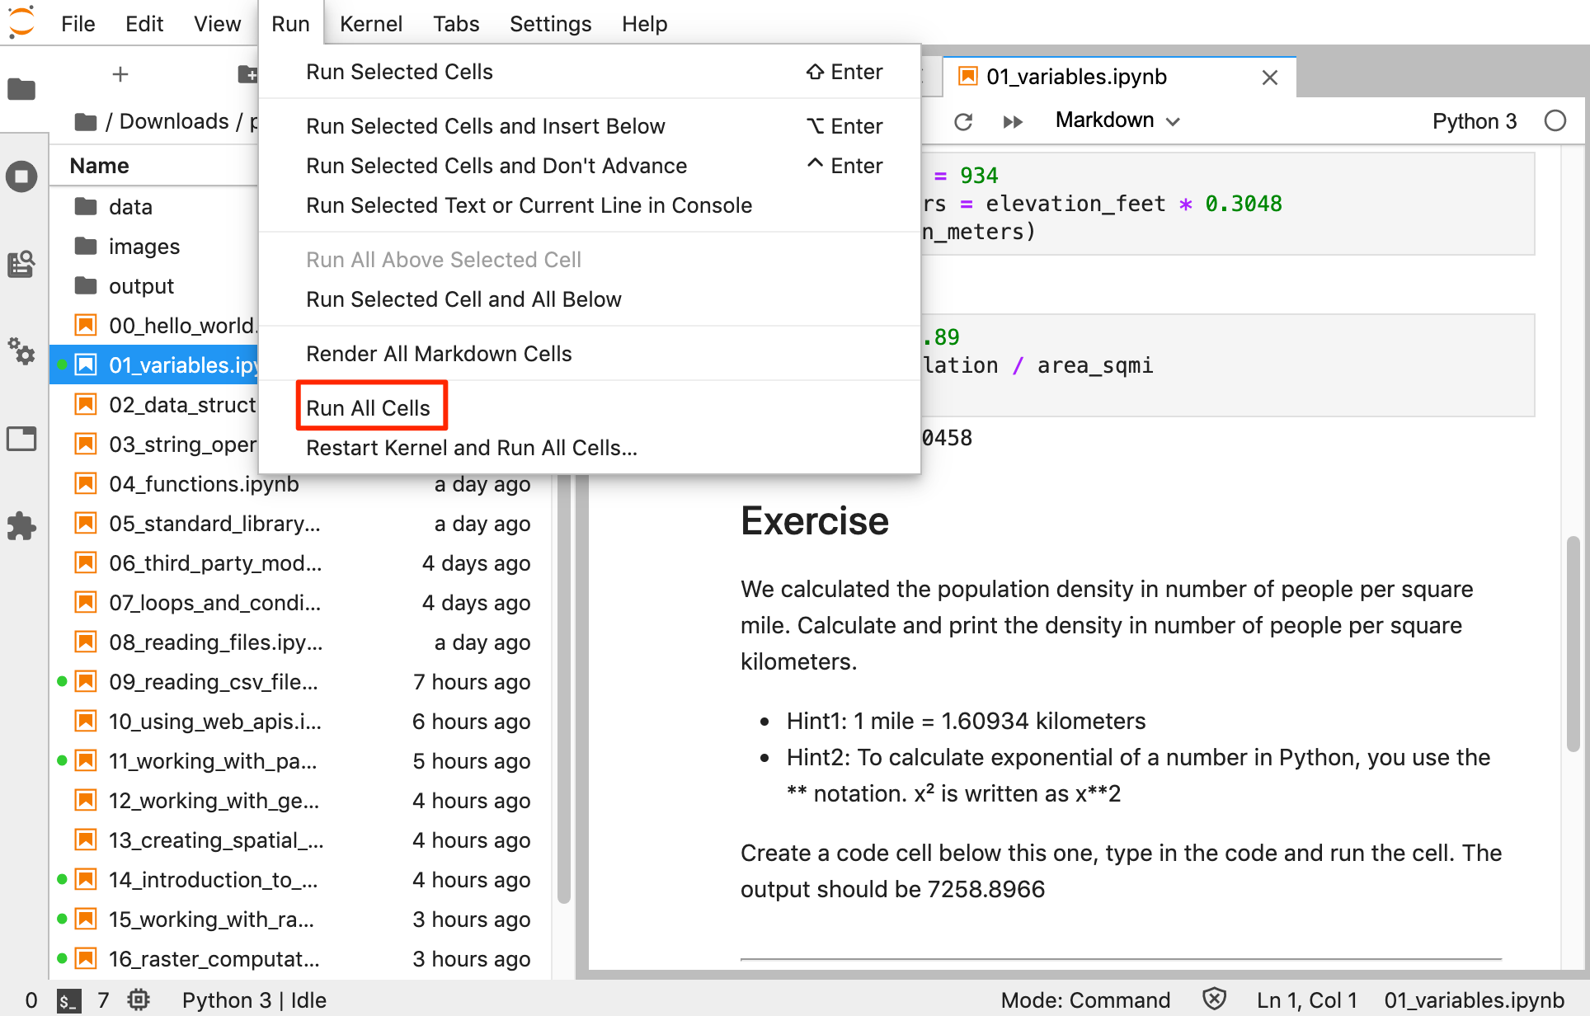Click the restart kernel toolbar icon
The image size is (1590, 1016).
click(963, 122)
